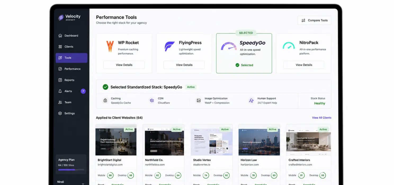Click the Performance gauge icon in sidebar
394x185 pixels.
click(60, 69)
